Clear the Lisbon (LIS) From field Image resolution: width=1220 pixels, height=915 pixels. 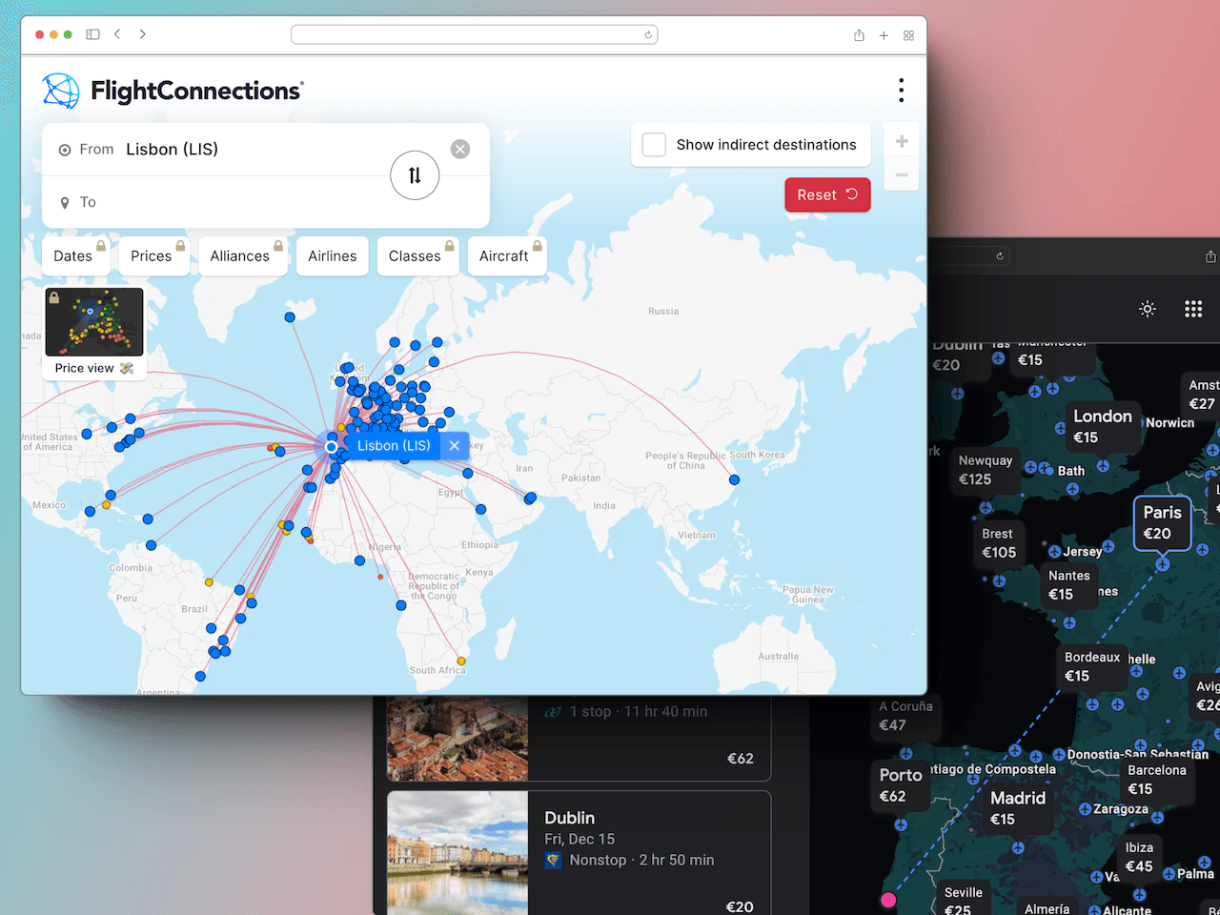[460, 149]
